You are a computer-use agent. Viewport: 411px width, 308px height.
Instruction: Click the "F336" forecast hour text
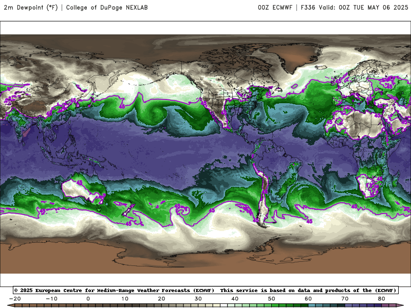308,7
